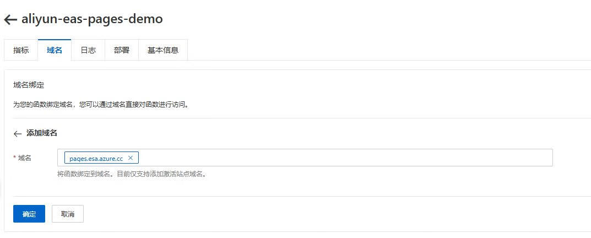Click the description 为您的函数绑定域名
591x238 pixels.
101,104
